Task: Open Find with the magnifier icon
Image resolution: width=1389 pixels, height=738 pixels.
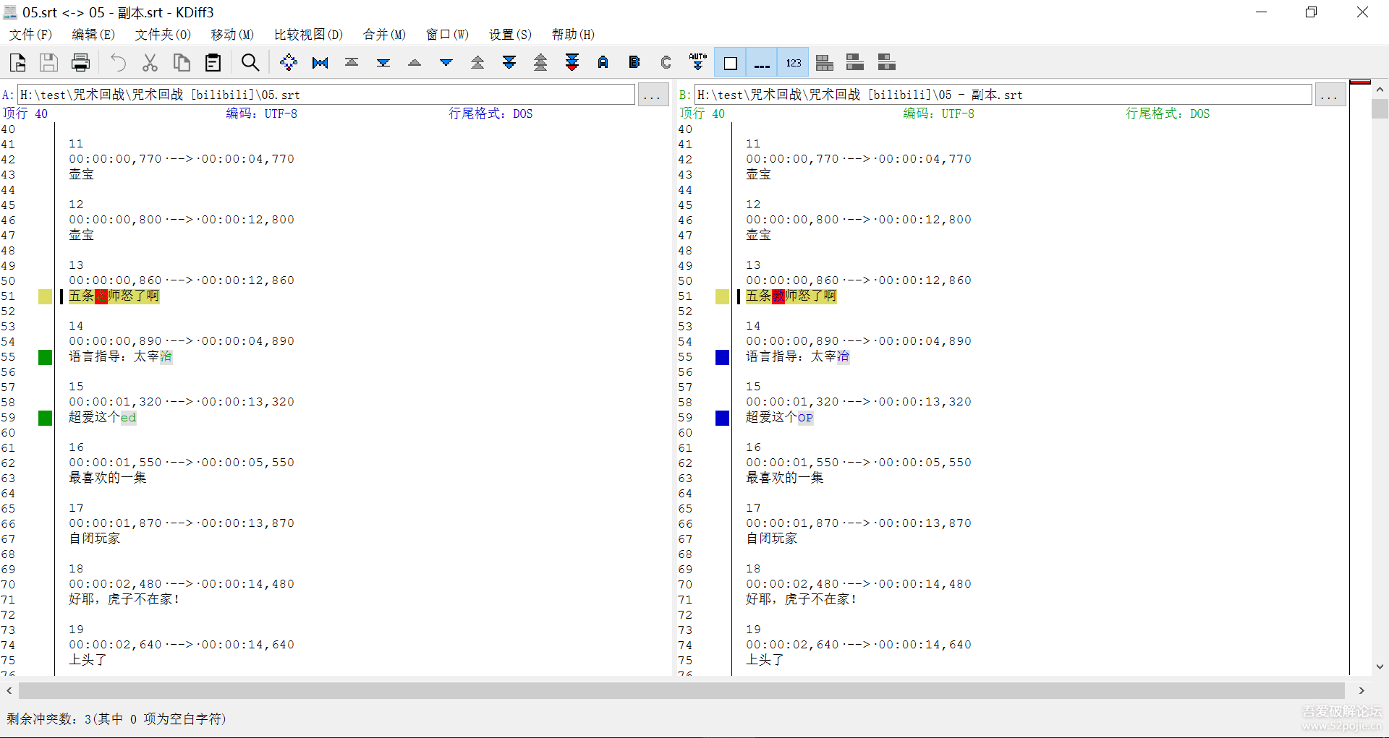Action: point(250,63)
